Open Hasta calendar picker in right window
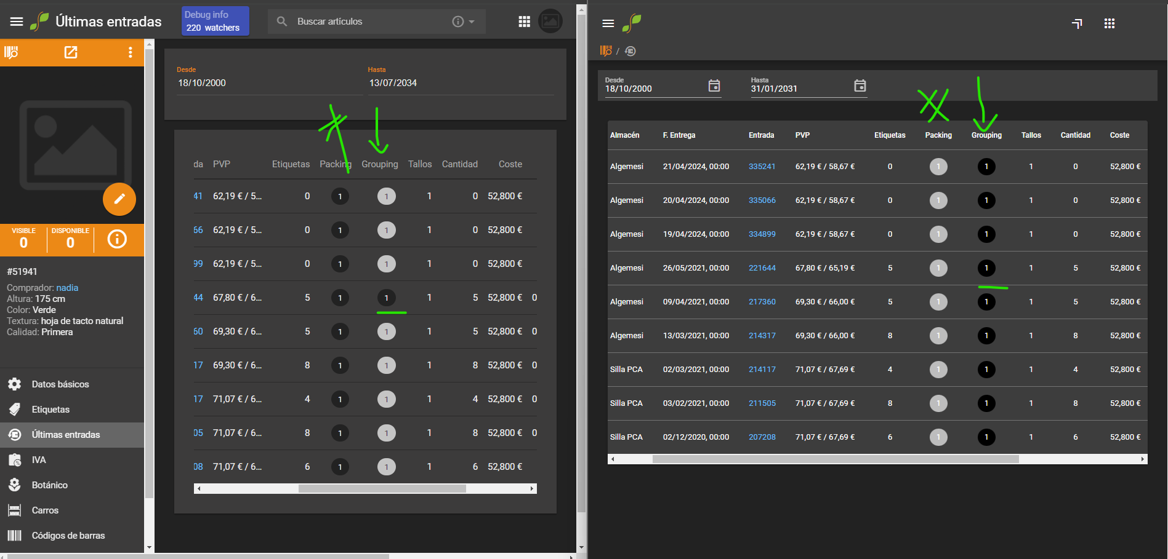This screenshot has height=559, width=1168. coord(860,85)
